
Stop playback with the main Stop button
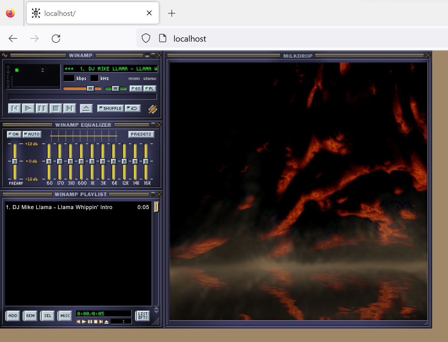56,108
